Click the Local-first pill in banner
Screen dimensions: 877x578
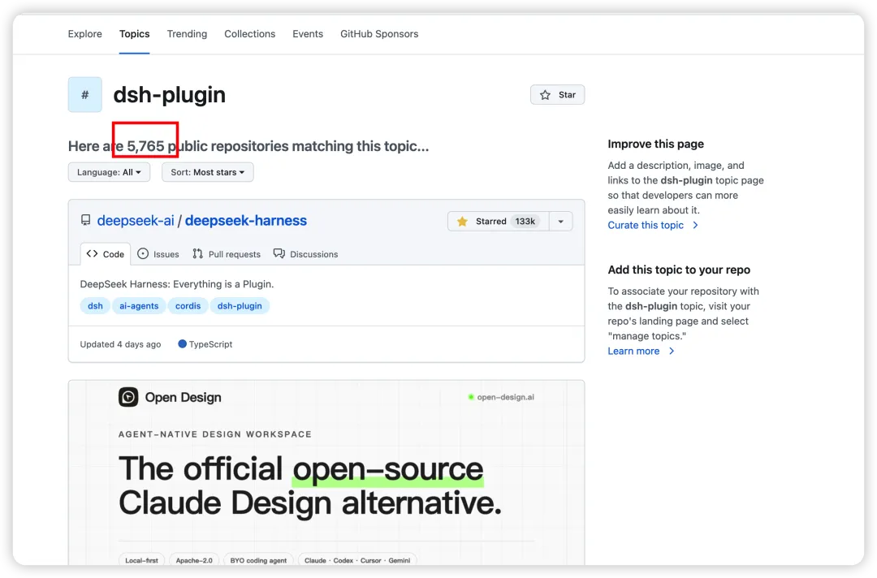coord(141,560)
